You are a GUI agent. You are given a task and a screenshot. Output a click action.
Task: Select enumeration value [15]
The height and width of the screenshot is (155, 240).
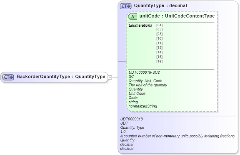pos(160,57)
